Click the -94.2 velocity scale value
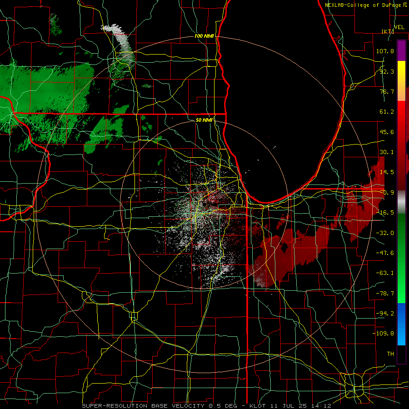This screenshot has width=409, height=409. (x=385, y=314)
